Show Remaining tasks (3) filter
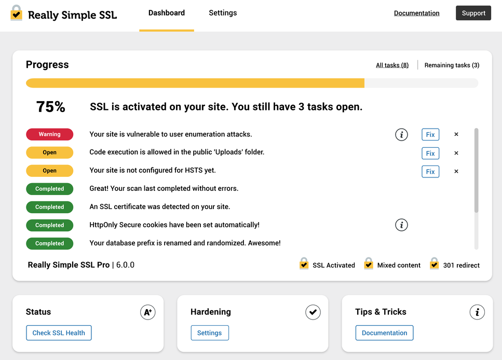Image resolution: width=502 pixels, height=360 pixels. (x=452, y=65)
